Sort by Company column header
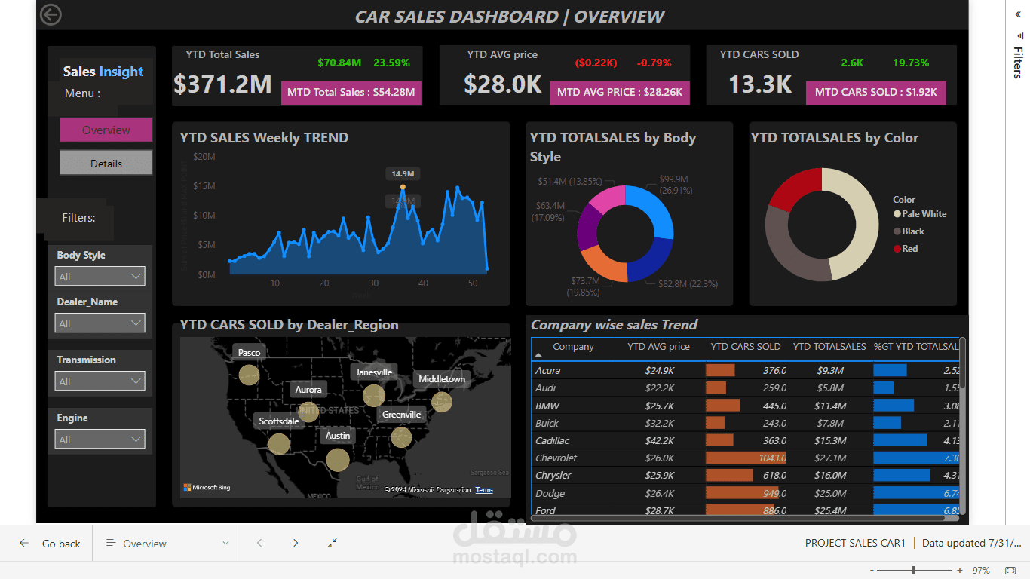 [x=573, y=347]
